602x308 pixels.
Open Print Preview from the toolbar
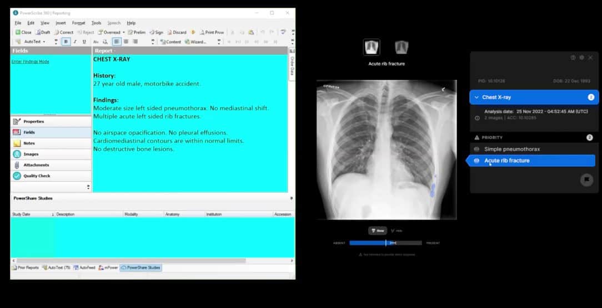[x=212, y=32]
